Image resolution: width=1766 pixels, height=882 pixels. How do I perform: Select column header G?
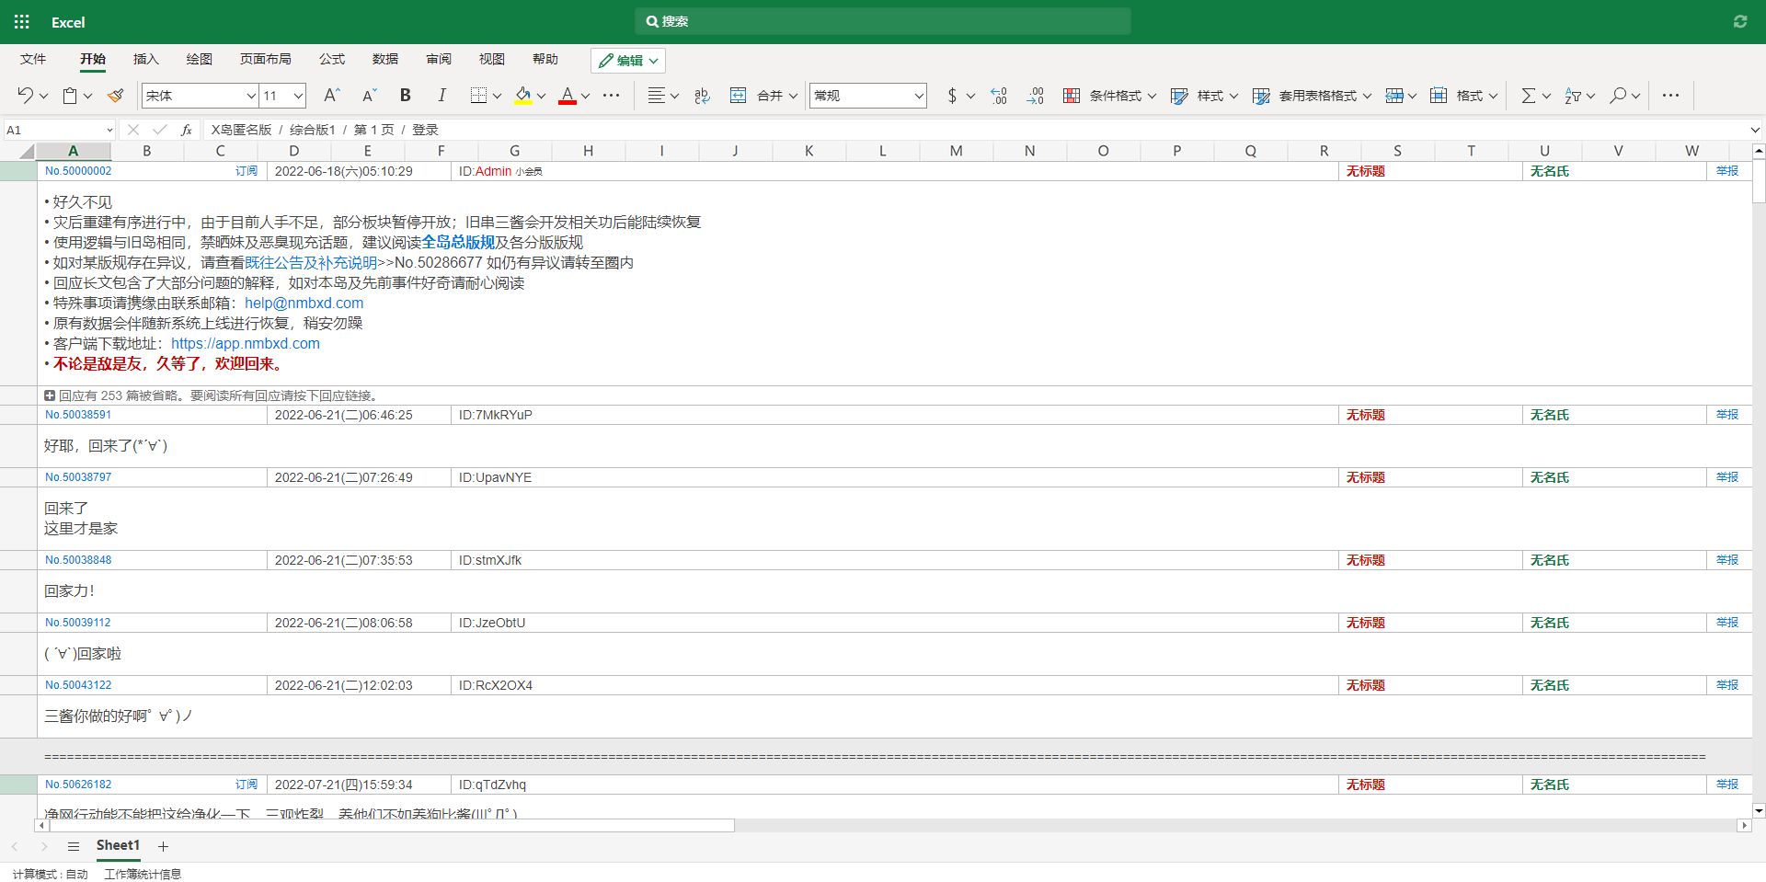514,151
